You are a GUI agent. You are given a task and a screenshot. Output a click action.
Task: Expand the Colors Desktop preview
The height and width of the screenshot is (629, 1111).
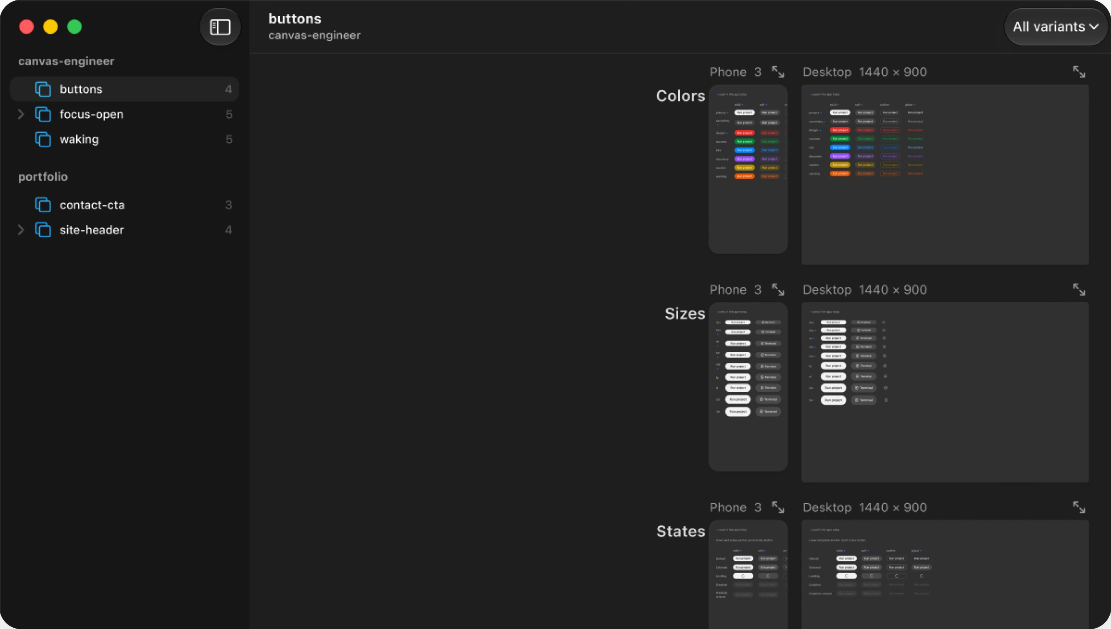[1079, 72]
